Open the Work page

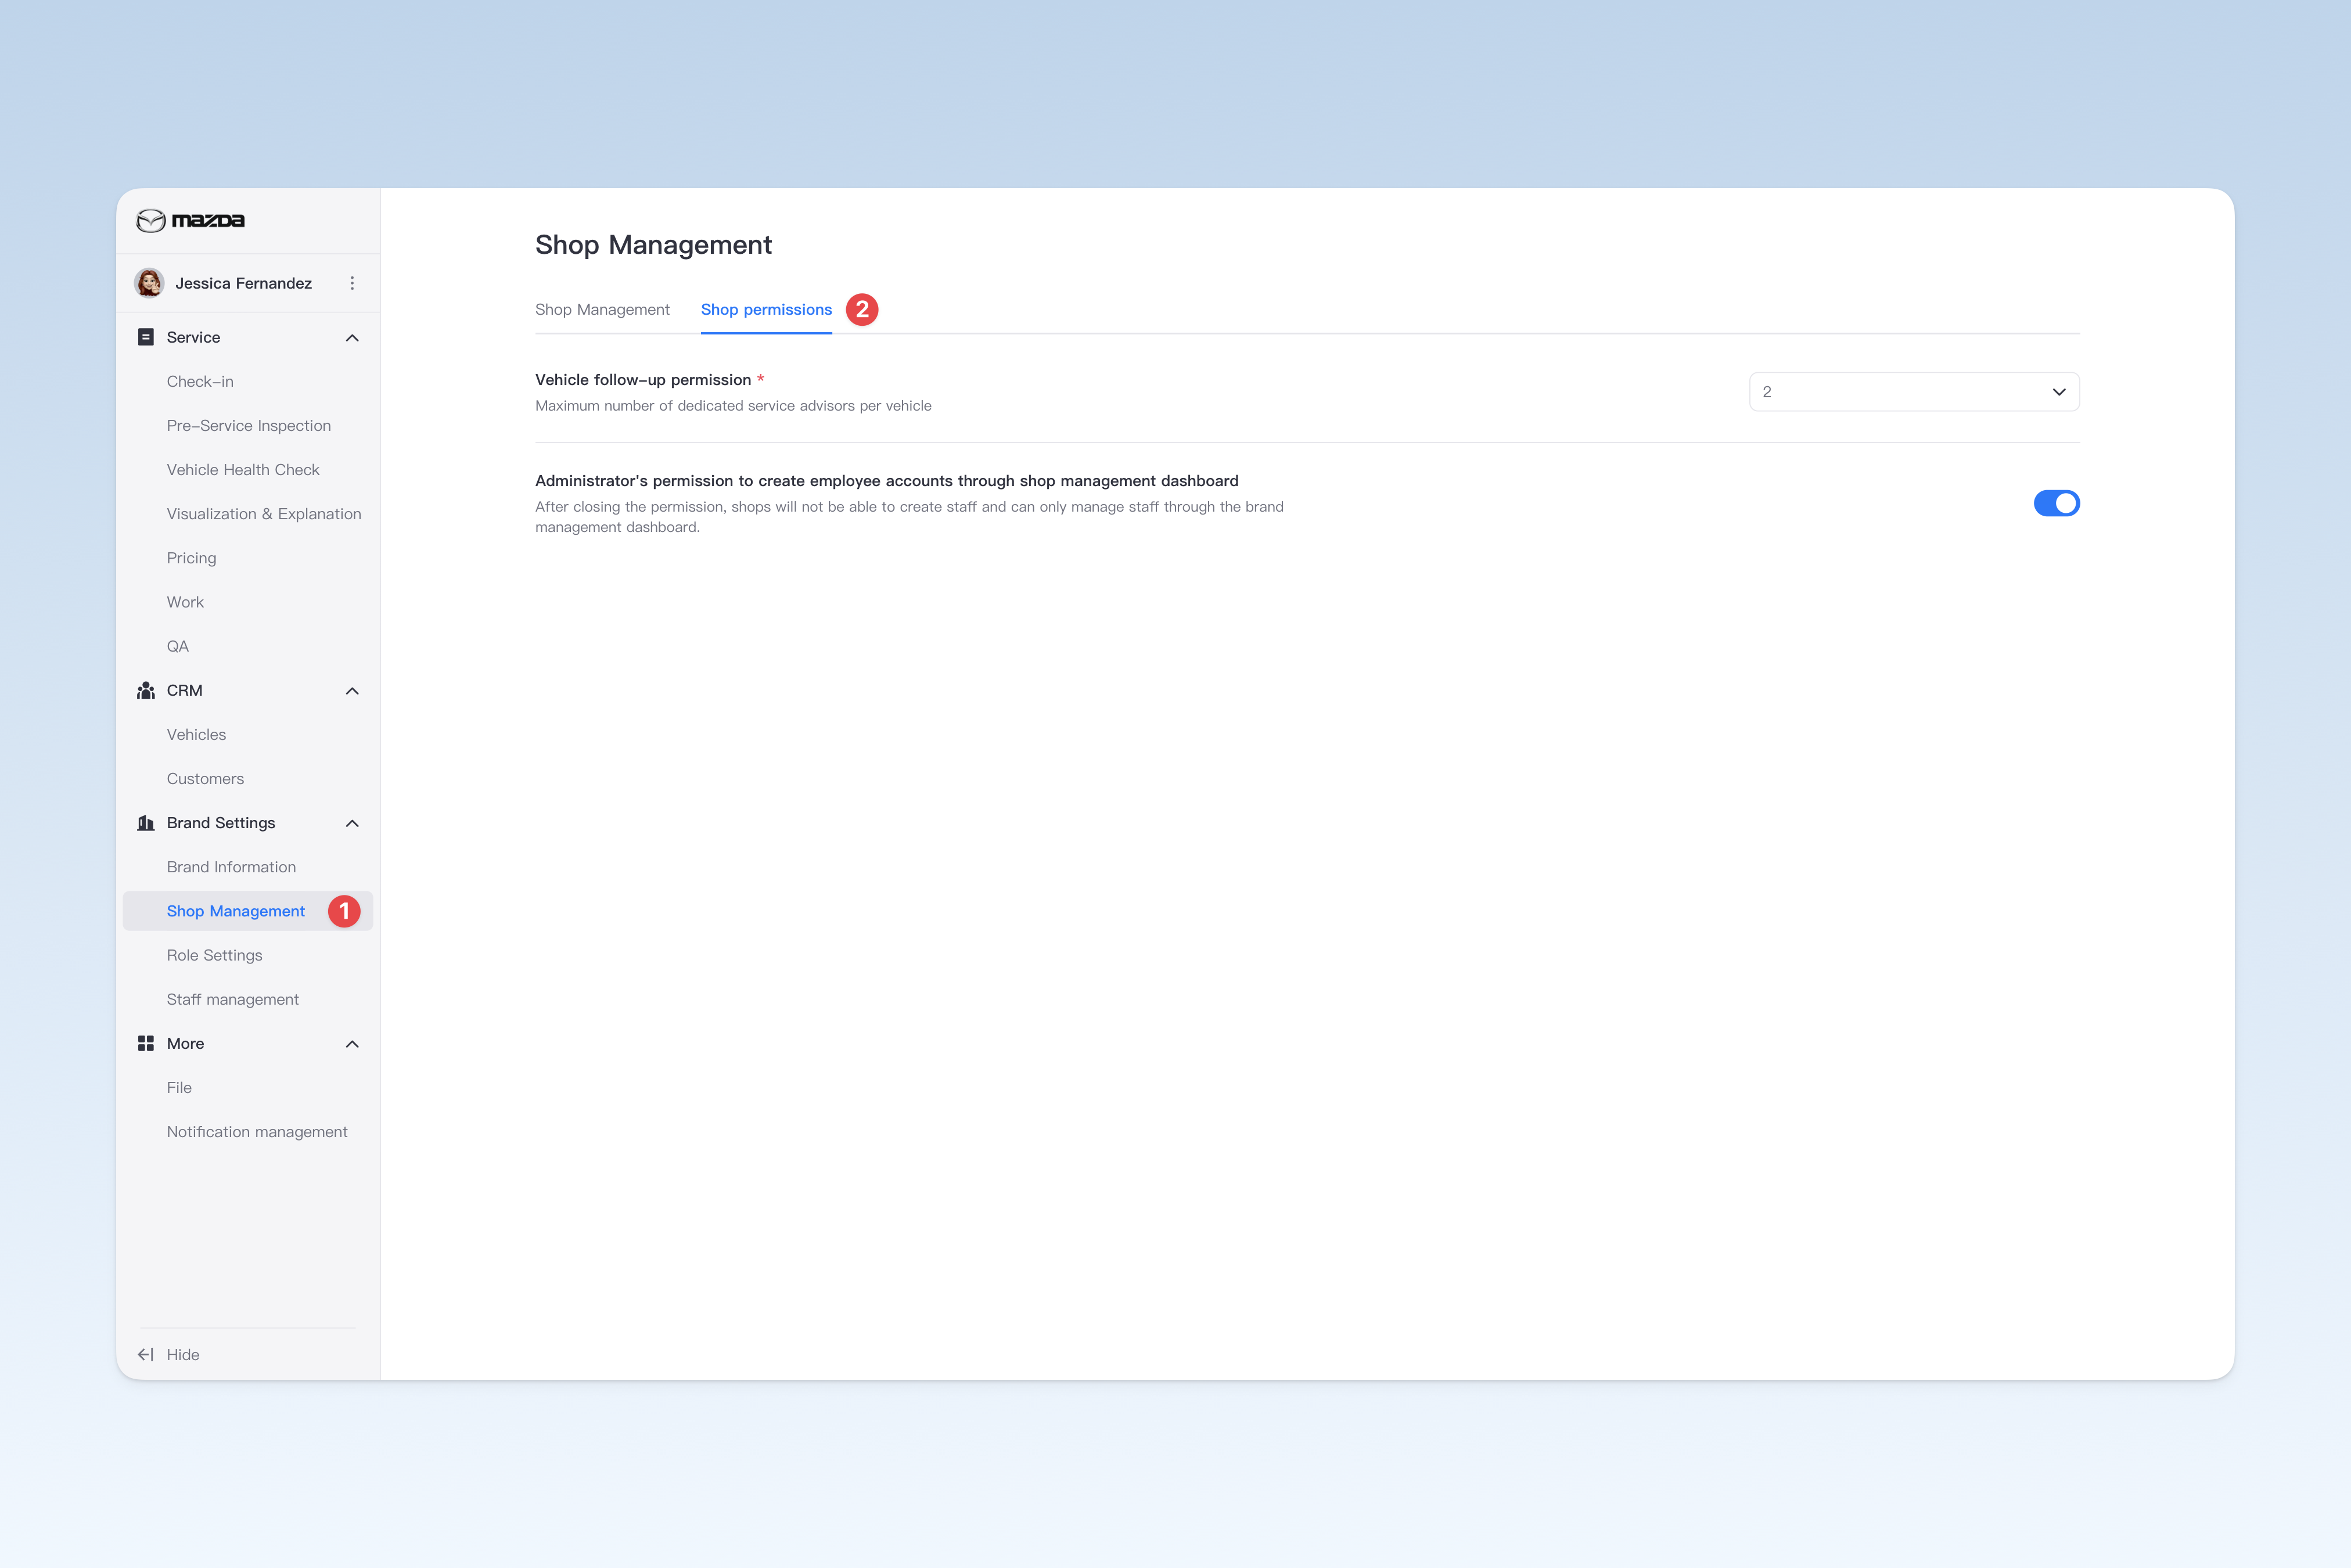[x=185, y=602]
